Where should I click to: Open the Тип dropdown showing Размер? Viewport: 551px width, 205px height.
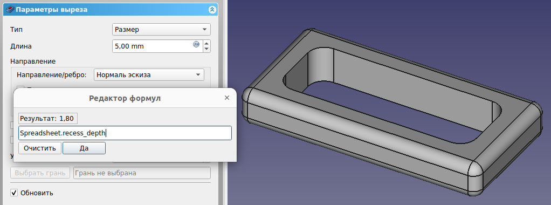point(161,30)
